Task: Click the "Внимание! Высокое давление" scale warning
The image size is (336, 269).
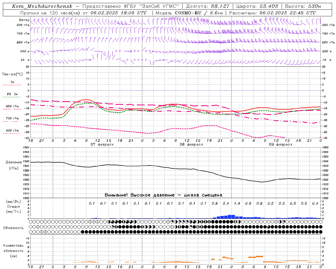Action: coord(163,195)
